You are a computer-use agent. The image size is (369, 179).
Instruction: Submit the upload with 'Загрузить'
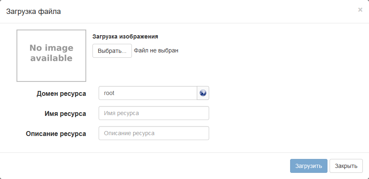(x=309, y=166)
